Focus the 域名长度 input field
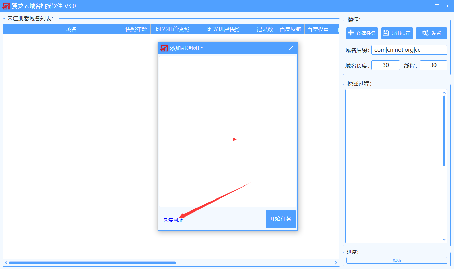 click(x=386, y=65)
